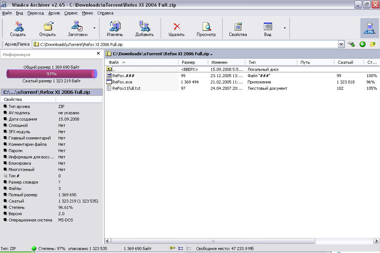Click the drive icon beside address bar
This screenshot has height=253, width=380.
coord(351,44)
